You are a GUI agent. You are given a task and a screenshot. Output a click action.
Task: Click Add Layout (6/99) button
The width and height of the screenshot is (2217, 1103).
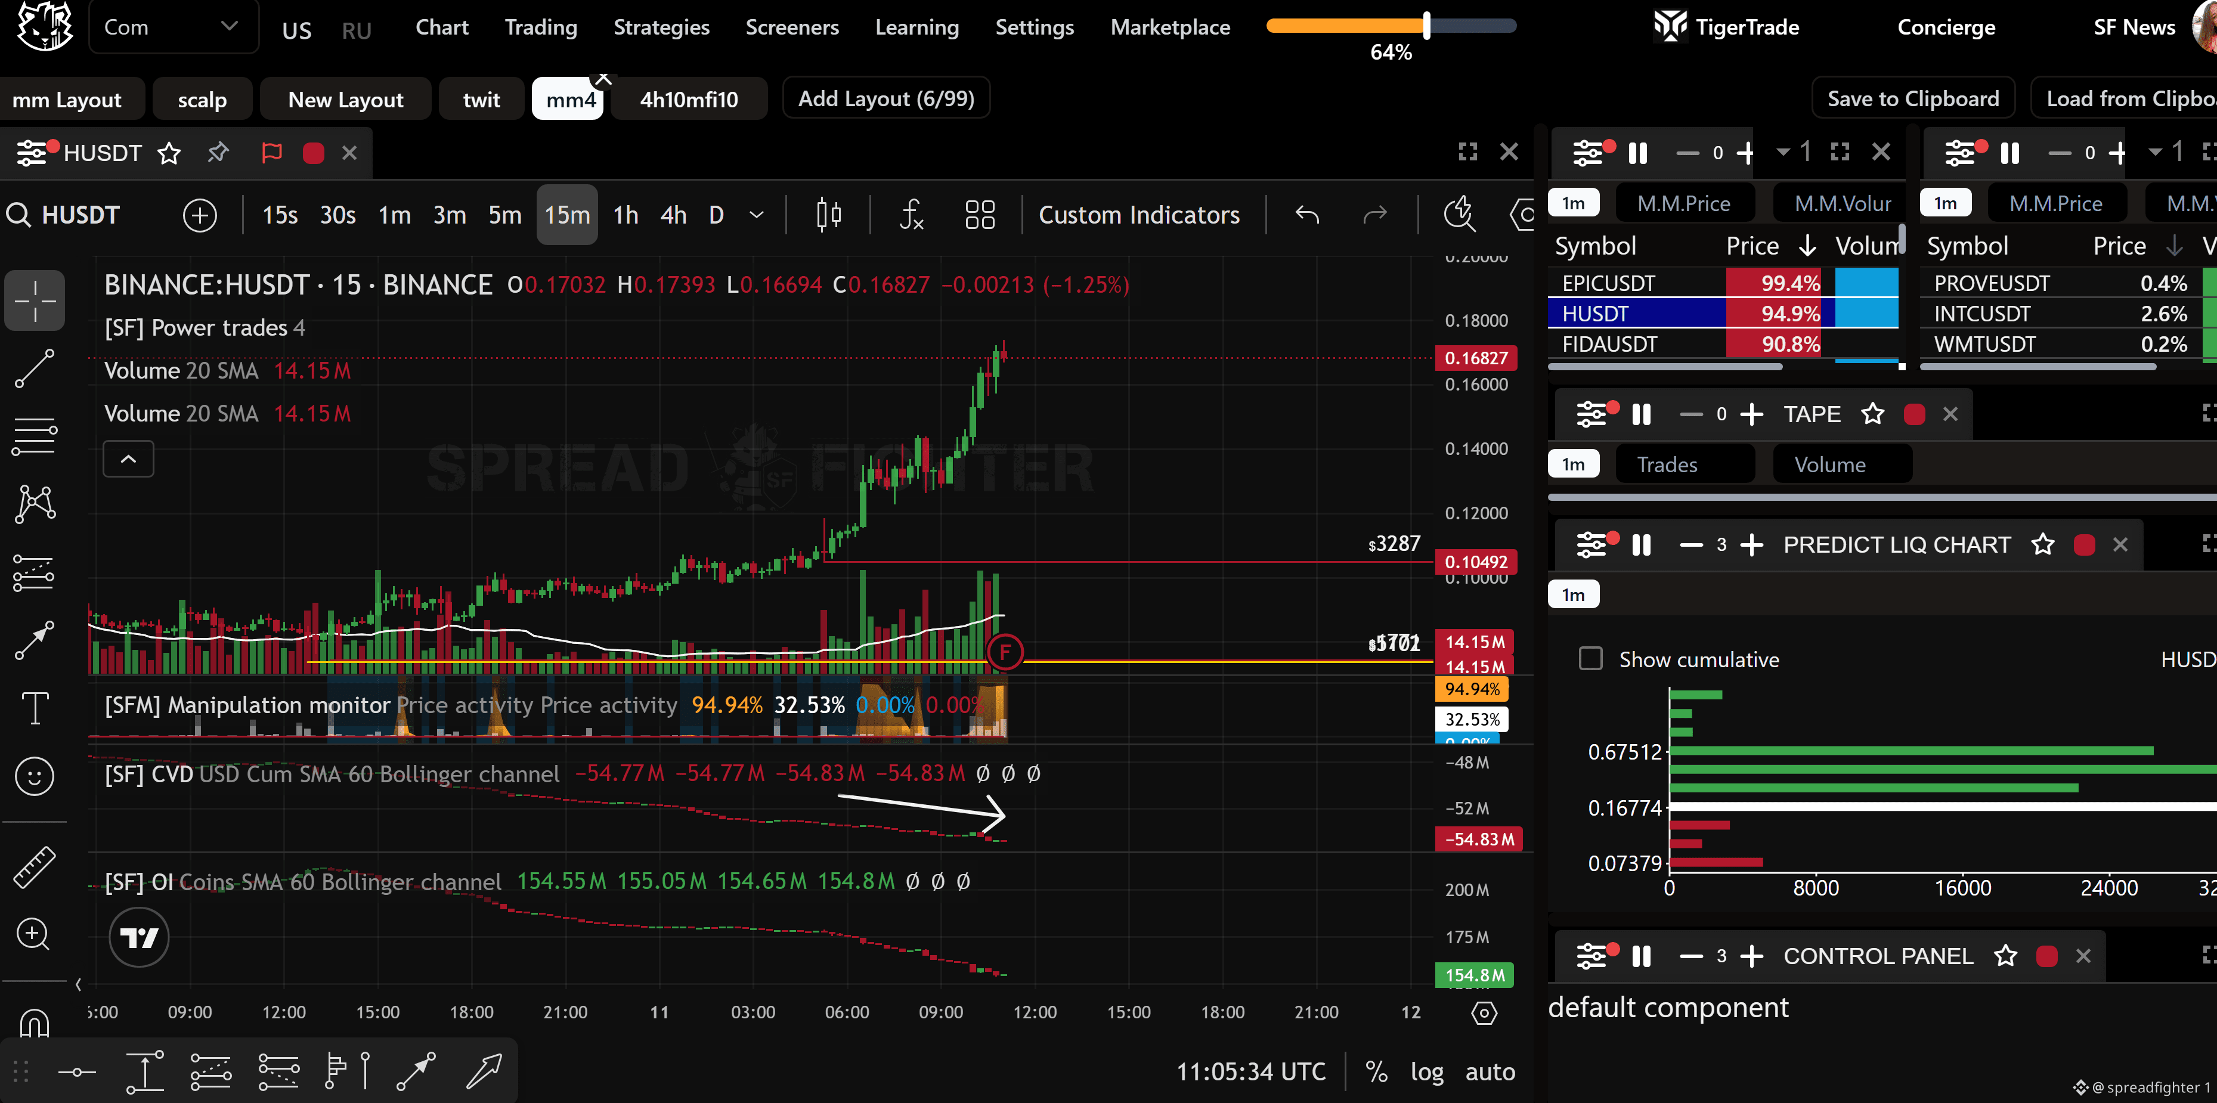[x=885, y=99]
